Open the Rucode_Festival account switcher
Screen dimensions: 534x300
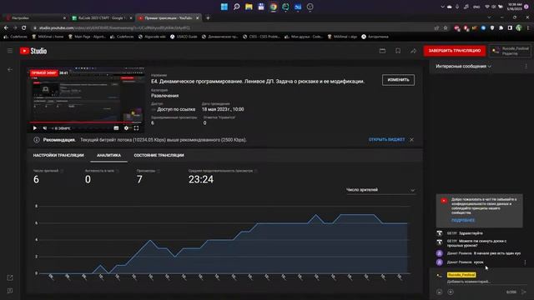(x=510, y=51)
